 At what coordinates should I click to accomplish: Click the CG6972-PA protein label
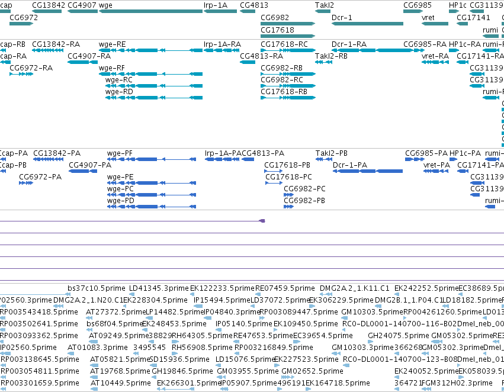point(40,177)
